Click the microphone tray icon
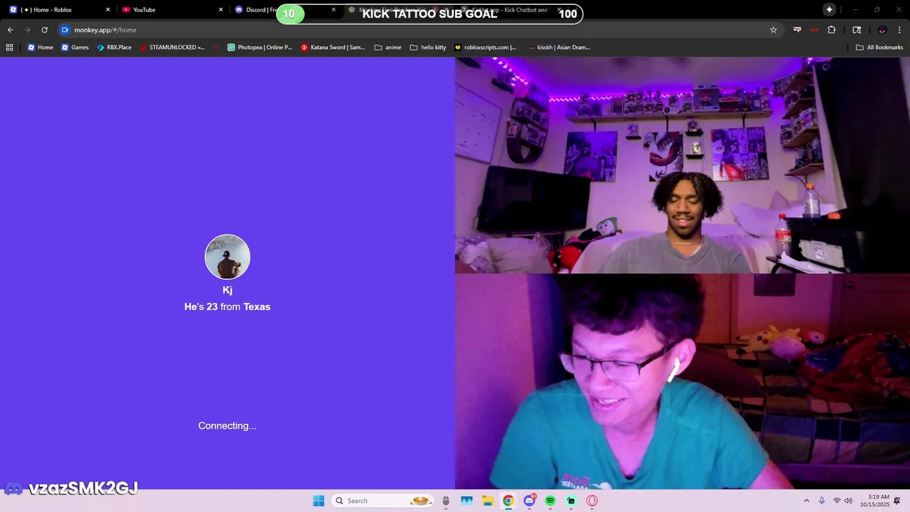Screen dimensions: 910x512 tap(822, 501)
